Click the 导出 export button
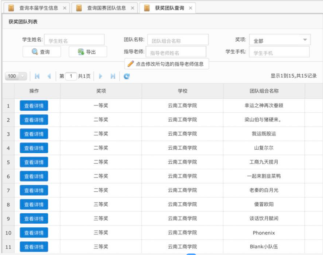323x255 pixels. tap(88, 52)
